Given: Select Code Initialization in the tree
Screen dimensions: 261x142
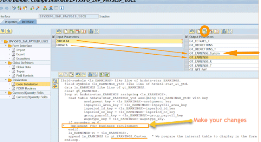Looking at the screenshot, I should pos(27,84).
